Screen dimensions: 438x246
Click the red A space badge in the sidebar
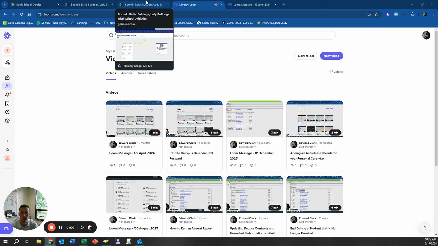pos(7,159)
